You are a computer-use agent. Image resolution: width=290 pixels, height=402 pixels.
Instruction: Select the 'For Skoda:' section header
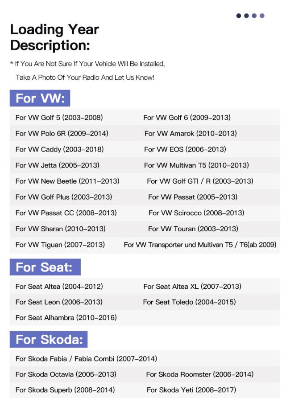click(49, 339)
